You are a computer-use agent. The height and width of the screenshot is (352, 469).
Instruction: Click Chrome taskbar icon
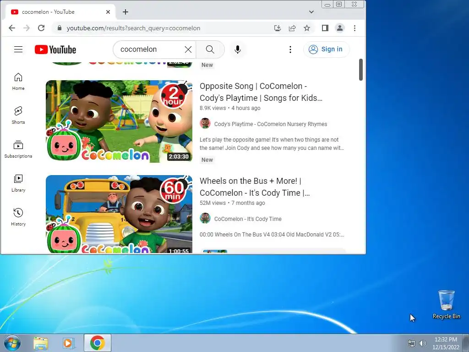coord(98,343)
